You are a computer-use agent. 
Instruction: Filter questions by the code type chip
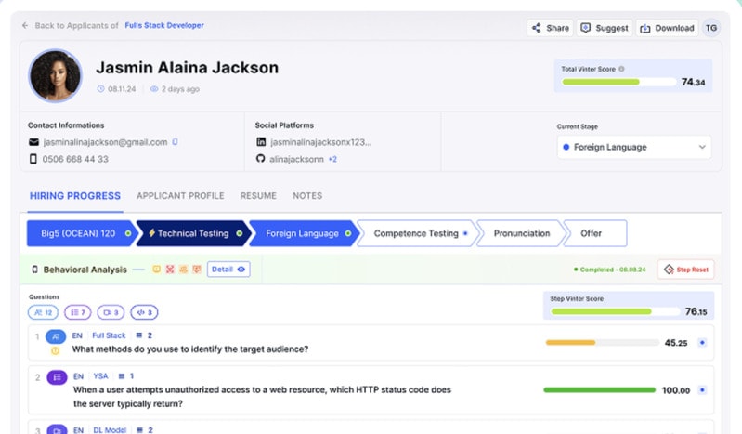click(x=145, y=312)
